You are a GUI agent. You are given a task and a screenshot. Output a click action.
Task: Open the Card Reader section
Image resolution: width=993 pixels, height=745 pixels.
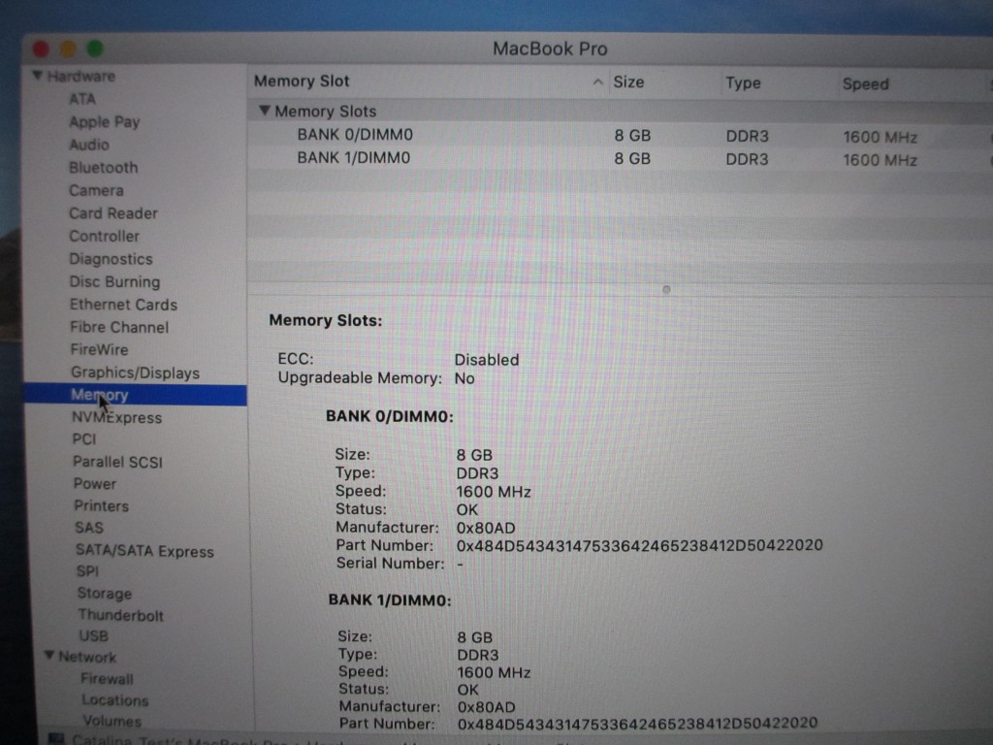pos(113,213)
